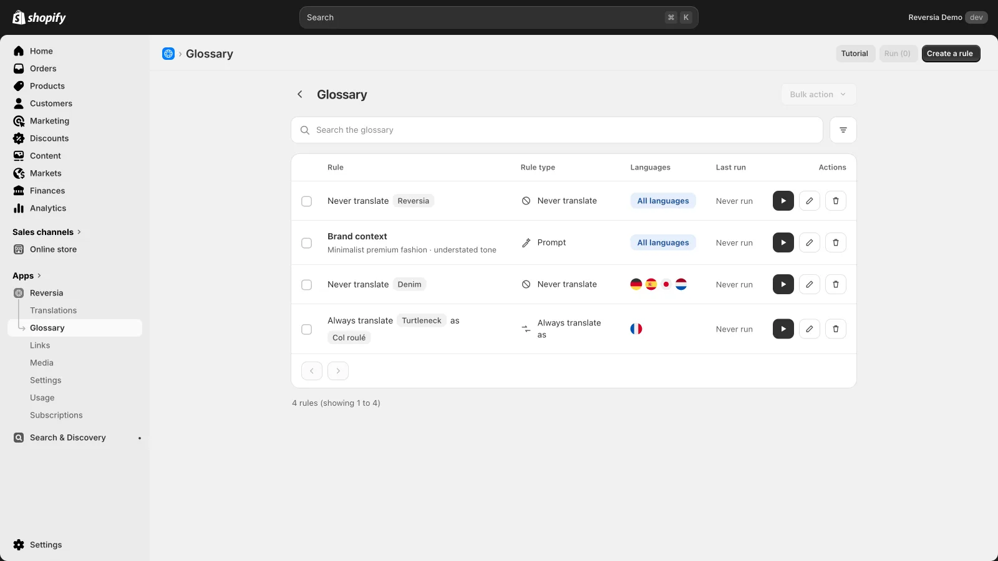This screenshot has width=998, height=561.
Task: Delete the Never translate Reversia rule
Action: click(x=836, y=201)
